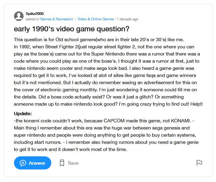This screenshot has height=182, width=216.
Task: Select the 'early 1990's video game question?' title
Action: point(72,29)
